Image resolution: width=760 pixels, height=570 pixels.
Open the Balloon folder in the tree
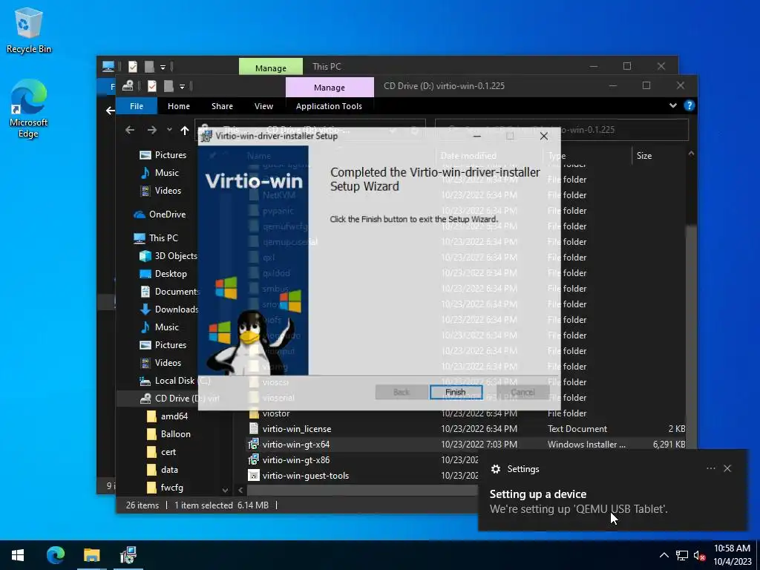click(x=168, y=434)
